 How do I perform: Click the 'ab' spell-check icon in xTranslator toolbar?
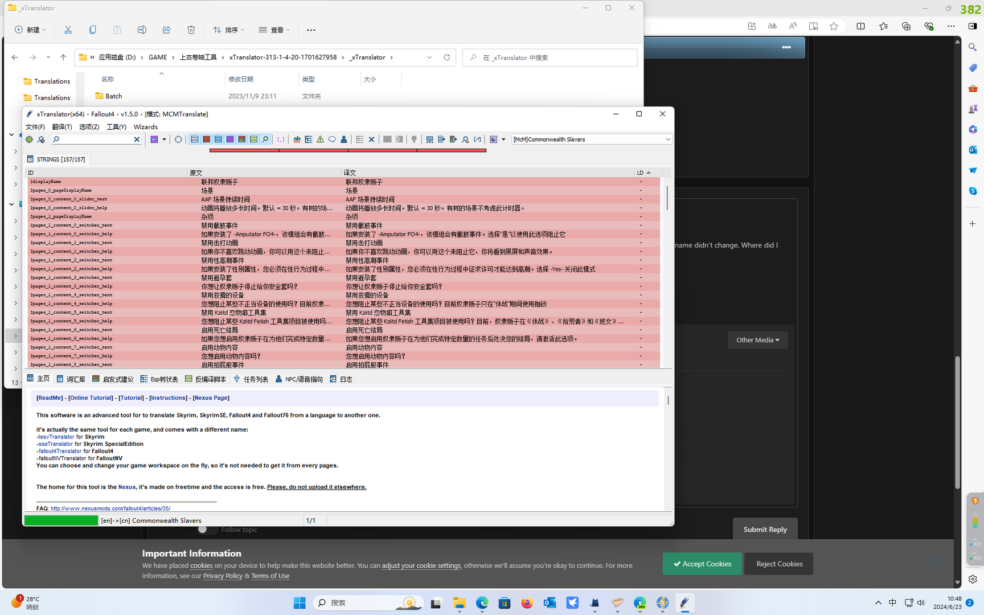tap(297, 140)
